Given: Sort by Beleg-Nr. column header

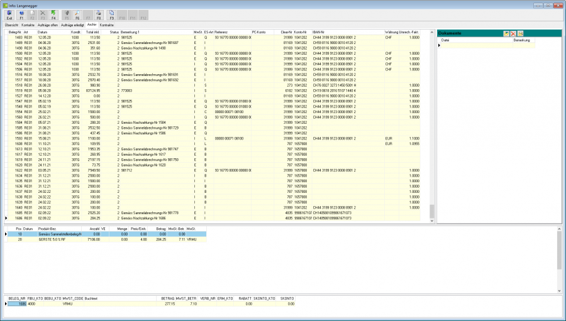Looking at the screenshot, I should click(15, 32).
